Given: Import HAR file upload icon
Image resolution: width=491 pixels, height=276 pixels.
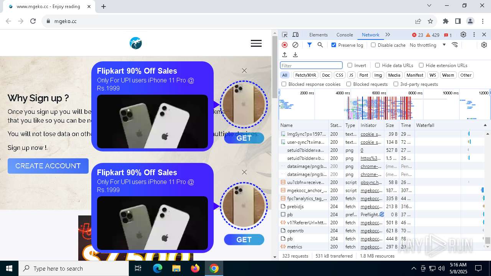Looking at the screenshot, I should [285, 55].
